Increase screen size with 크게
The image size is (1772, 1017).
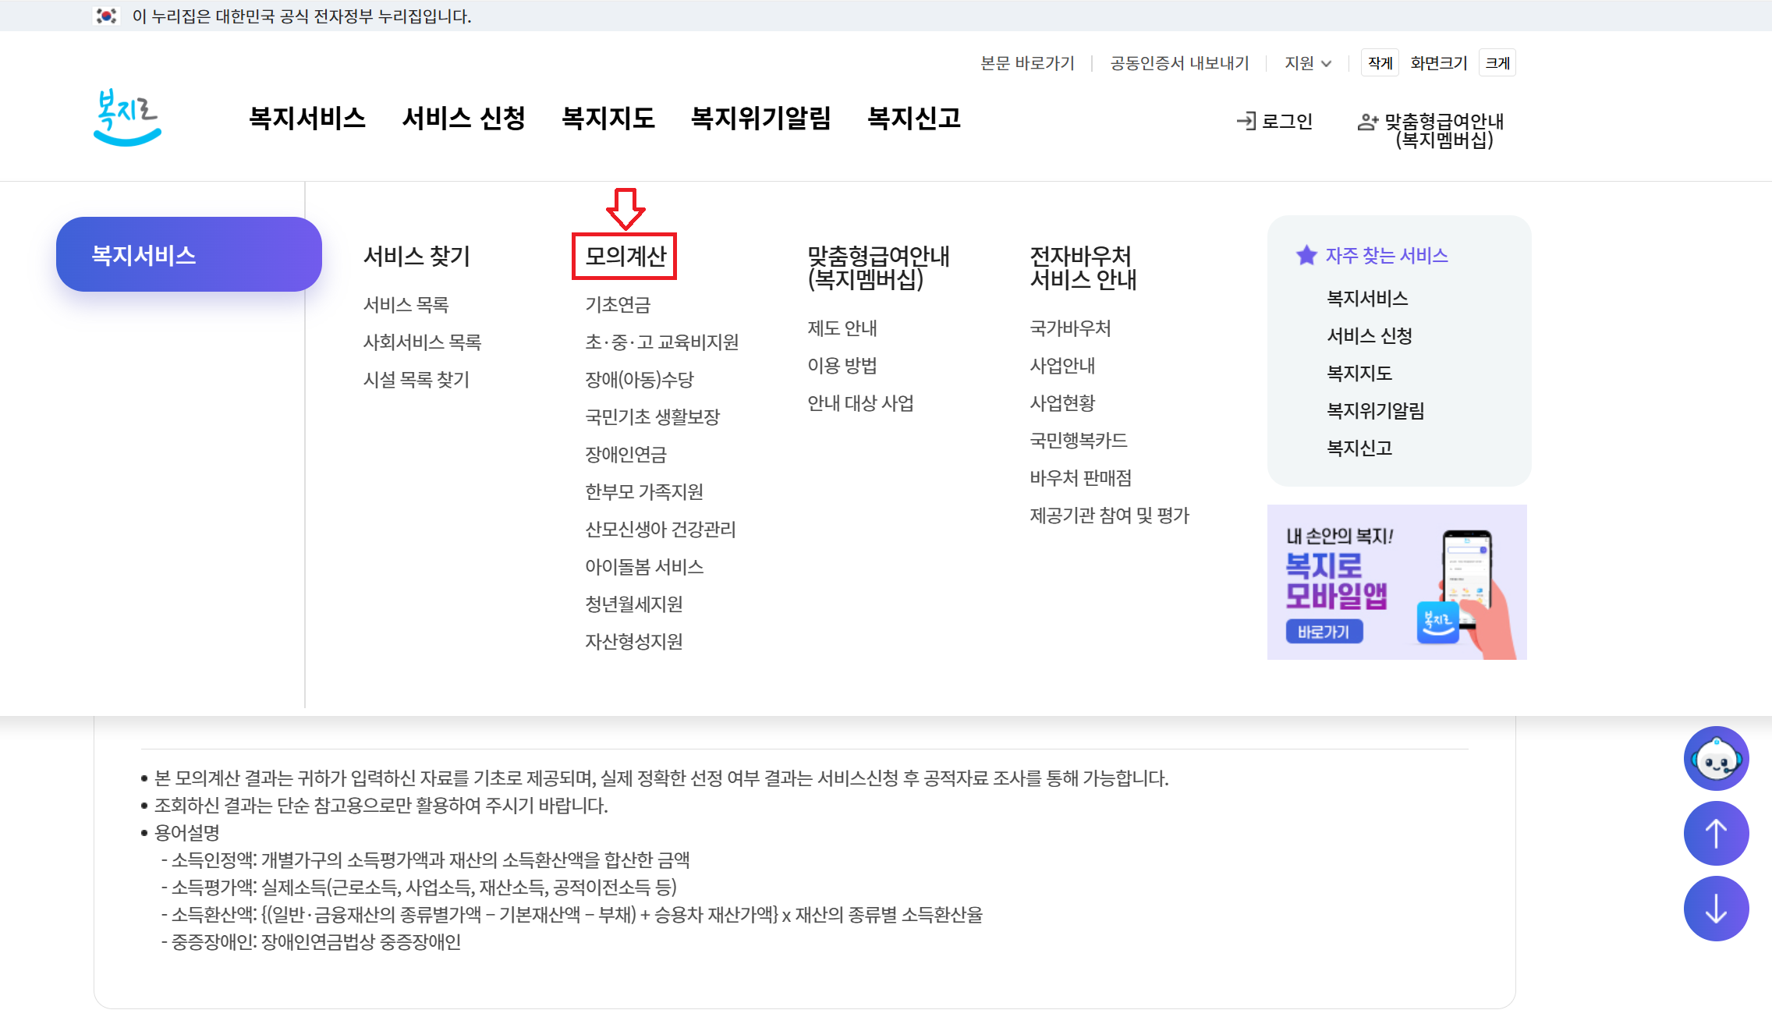click(x=1497, y=63)
